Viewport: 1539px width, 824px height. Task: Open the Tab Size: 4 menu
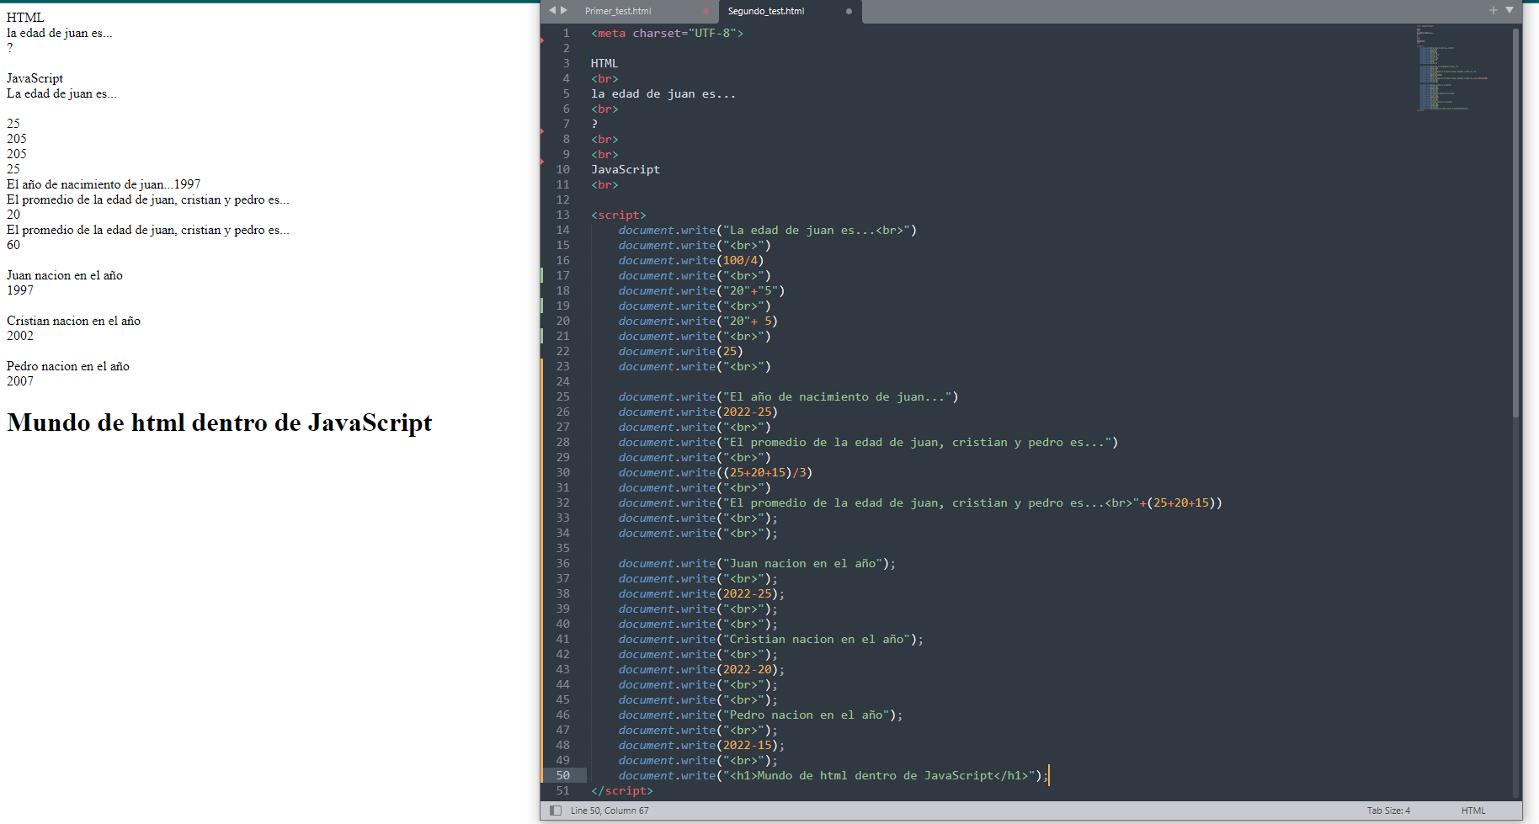coord(1388,811)
